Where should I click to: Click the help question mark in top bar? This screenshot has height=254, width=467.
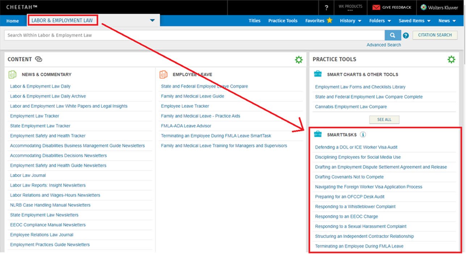(326, 8)
